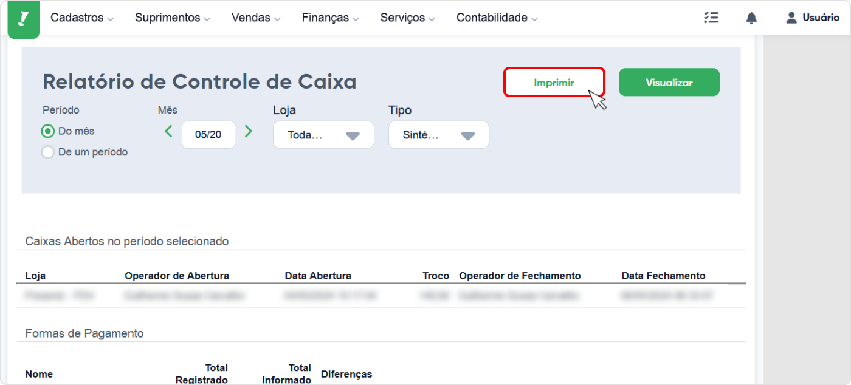Image resolution: width=851 pixels, height=385 pixels.
Task: Select the "De um período" radio option
Action: [47, 152]
